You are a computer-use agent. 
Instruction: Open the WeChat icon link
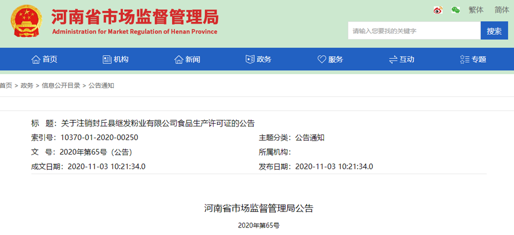(455, 10)
